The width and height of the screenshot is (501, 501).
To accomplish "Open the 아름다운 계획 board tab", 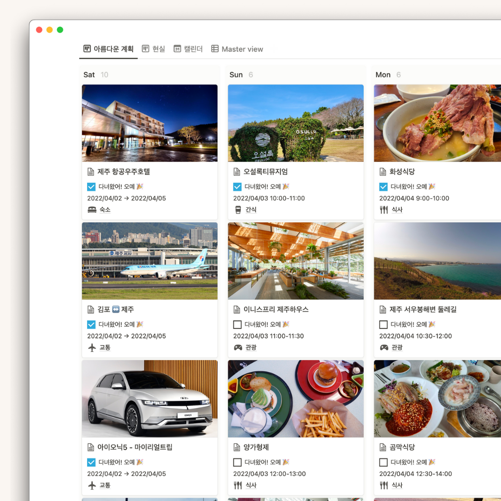I will [x=108, y=49].
